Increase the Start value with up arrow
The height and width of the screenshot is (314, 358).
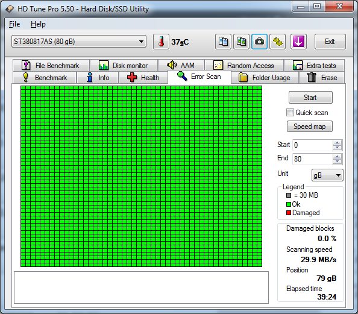point(338,142)
